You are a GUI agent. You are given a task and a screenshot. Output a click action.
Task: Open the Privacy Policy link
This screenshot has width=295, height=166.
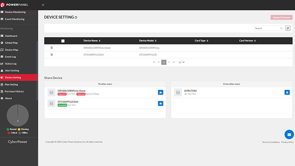pyautogui.click(x=287, y=142)
